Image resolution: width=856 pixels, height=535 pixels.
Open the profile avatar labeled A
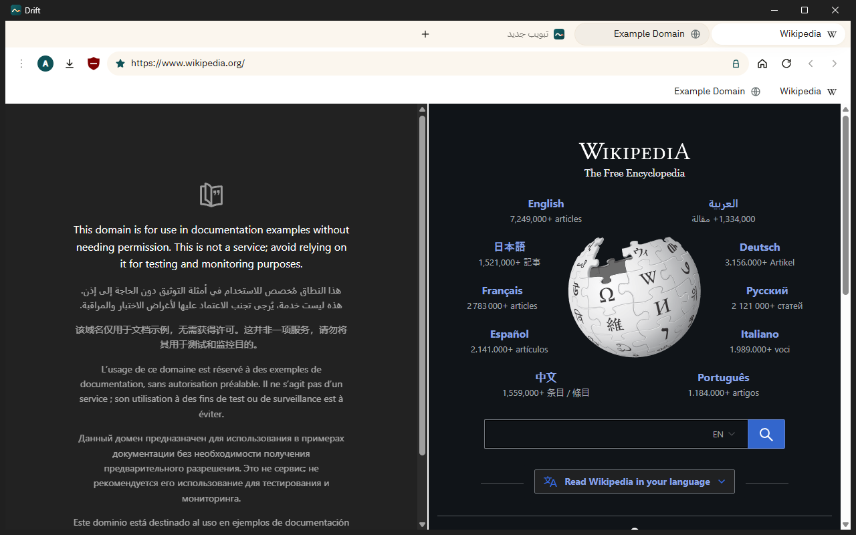pyautogui.click(x=45, y=64)
